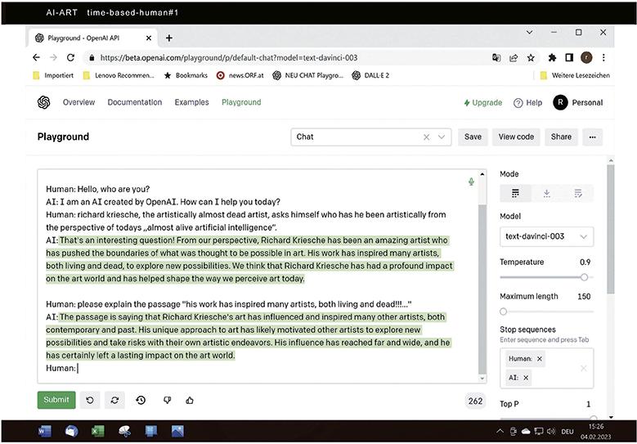This screenshot has height=444, width=637.
Task: Click the green Submit button
Action: [56, 400]
